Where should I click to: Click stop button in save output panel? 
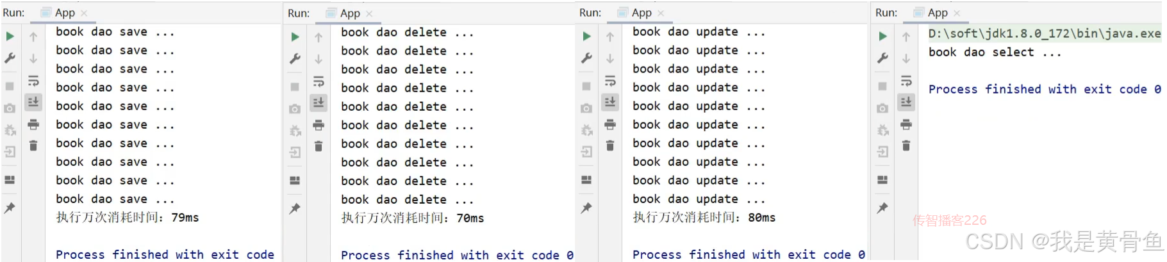click(10, 86)
